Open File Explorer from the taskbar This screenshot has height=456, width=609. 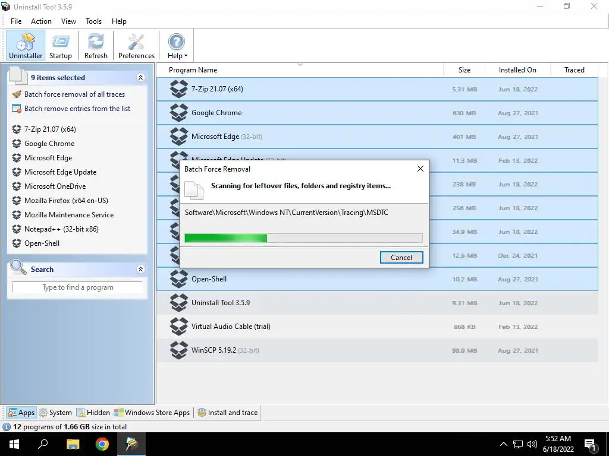click(x=73, y=444)
